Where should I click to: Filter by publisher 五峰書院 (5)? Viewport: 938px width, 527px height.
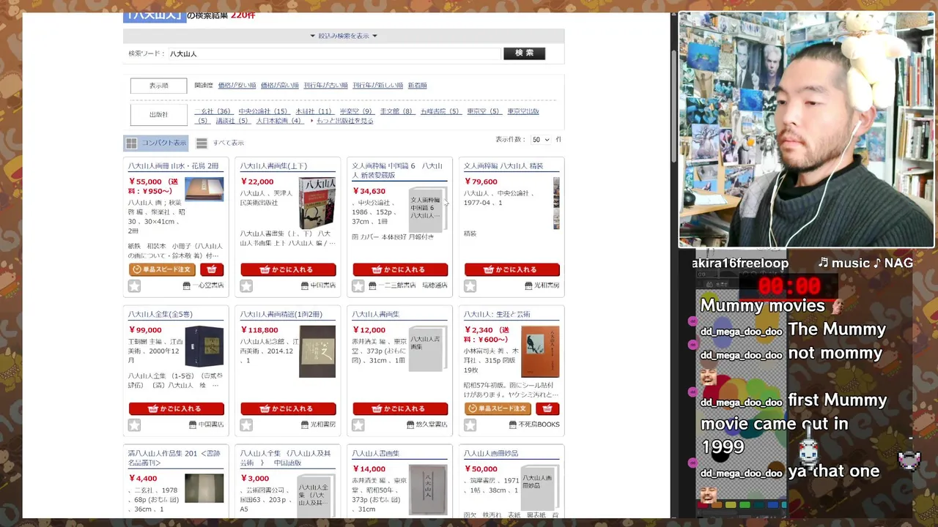[x=440, y=111]
